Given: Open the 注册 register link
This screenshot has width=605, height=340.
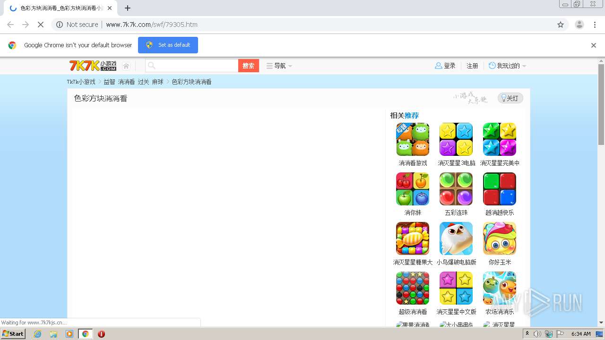Looking at the screenshot, I should click(472, 66).
